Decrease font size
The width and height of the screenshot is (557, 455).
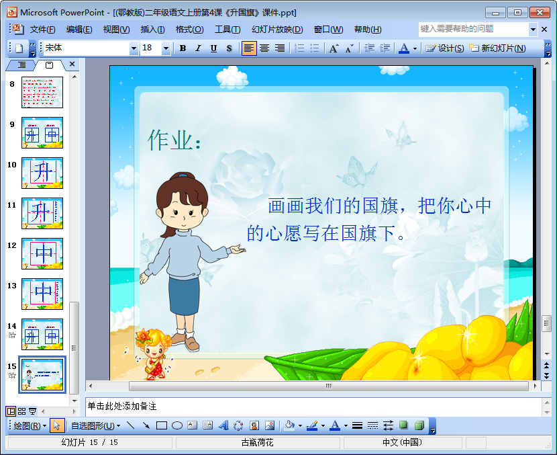350,48
